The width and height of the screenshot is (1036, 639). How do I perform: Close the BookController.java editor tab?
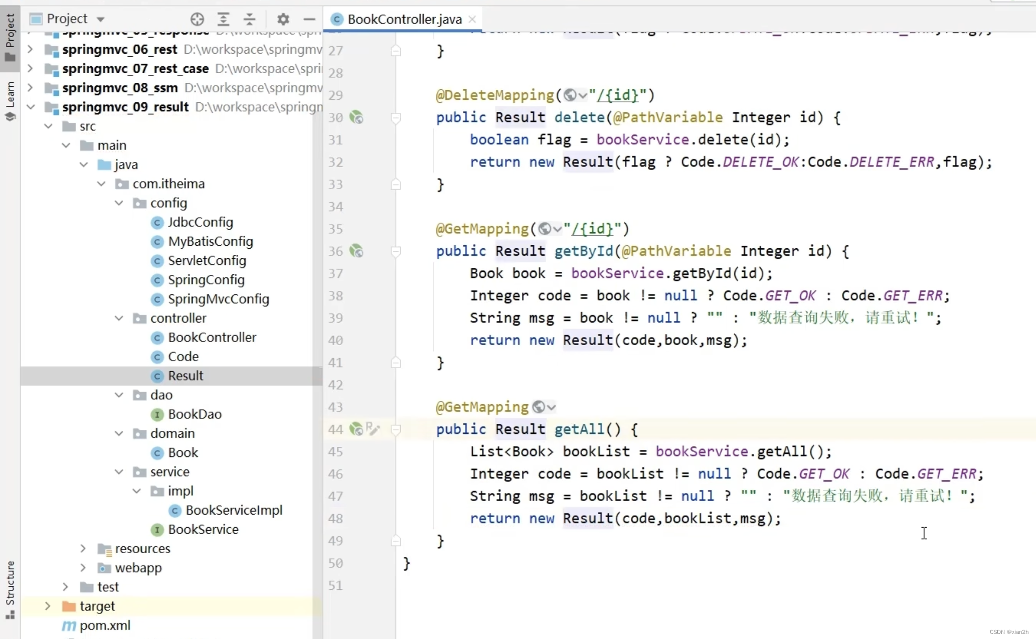coord(472,19)
